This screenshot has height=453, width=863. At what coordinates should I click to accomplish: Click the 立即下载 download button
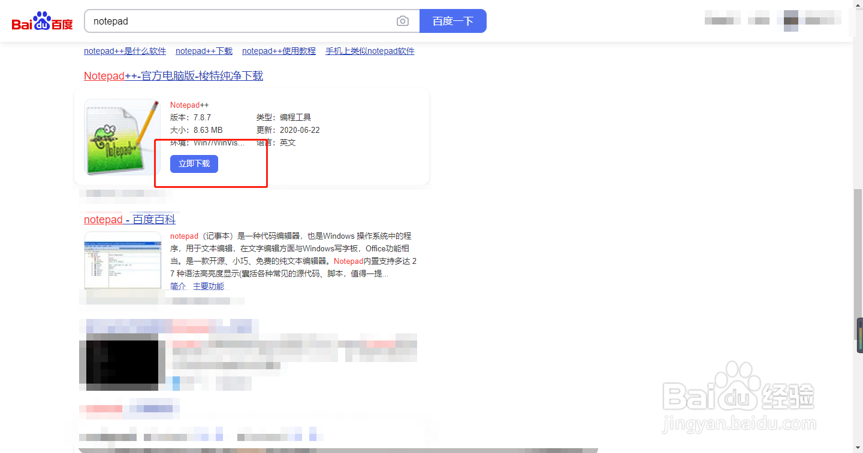pyautogui.click(x=194, y=163)
